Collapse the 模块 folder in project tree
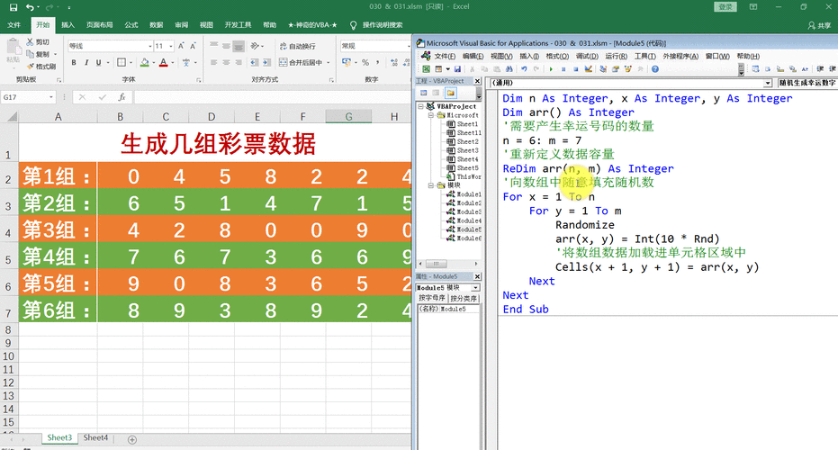Image resolution: width=838 pixels, height=450 pixels. coord(430,184)
